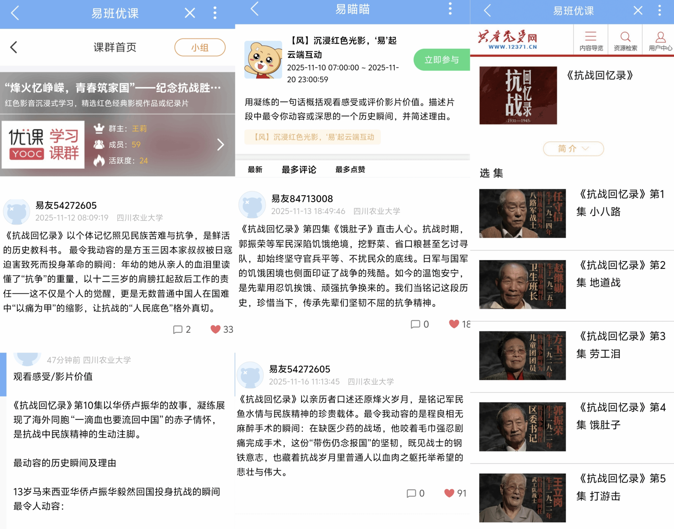Expand course group details chevron arrow

click(220, 145)
